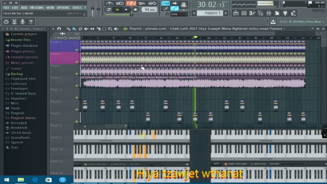
Task: Select the Select tool
Action: tap(104, 29)
